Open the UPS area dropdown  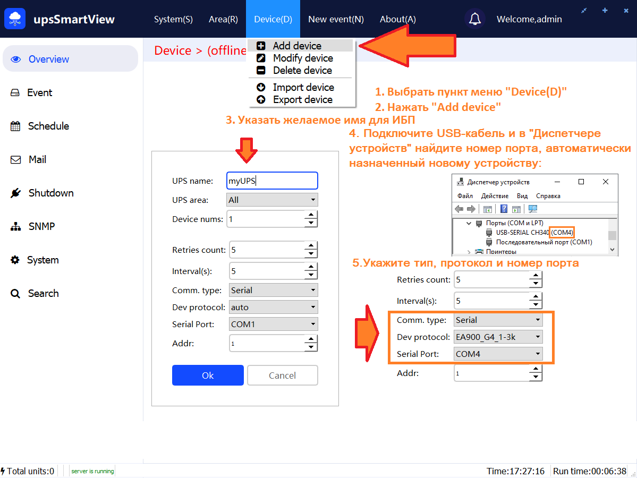click(272, 200)
